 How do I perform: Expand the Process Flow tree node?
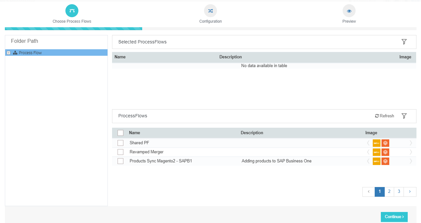pyautogui.click(x=8, y=52)
